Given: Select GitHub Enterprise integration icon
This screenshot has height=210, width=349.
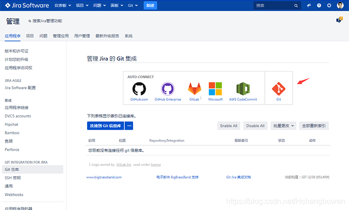Looking at the screenshot, I should click(x=168, y=89).
